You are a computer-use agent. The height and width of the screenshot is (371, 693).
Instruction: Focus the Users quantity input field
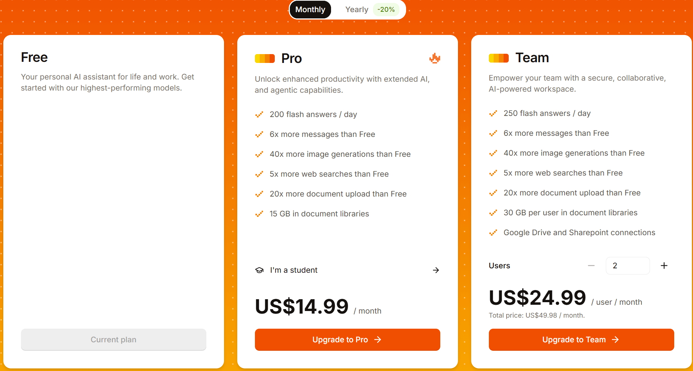coord(628,266)
